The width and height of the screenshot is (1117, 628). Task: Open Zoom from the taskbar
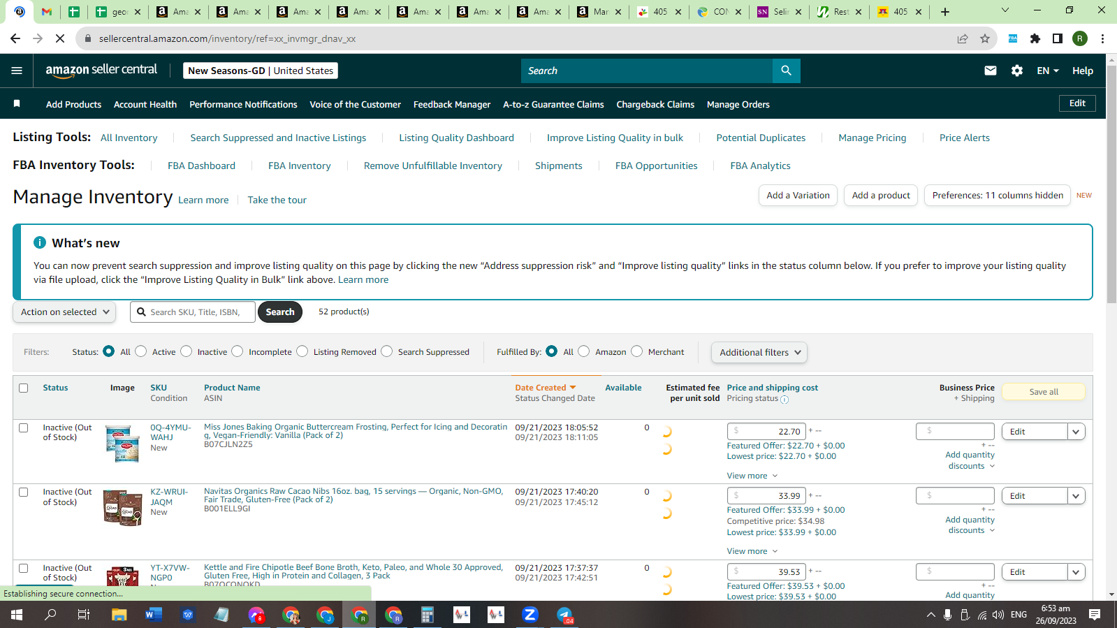(530, 615)
